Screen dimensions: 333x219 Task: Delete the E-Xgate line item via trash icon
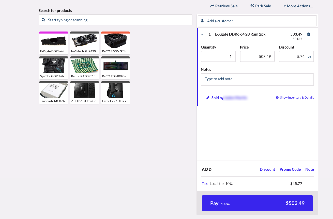(309, 34)
